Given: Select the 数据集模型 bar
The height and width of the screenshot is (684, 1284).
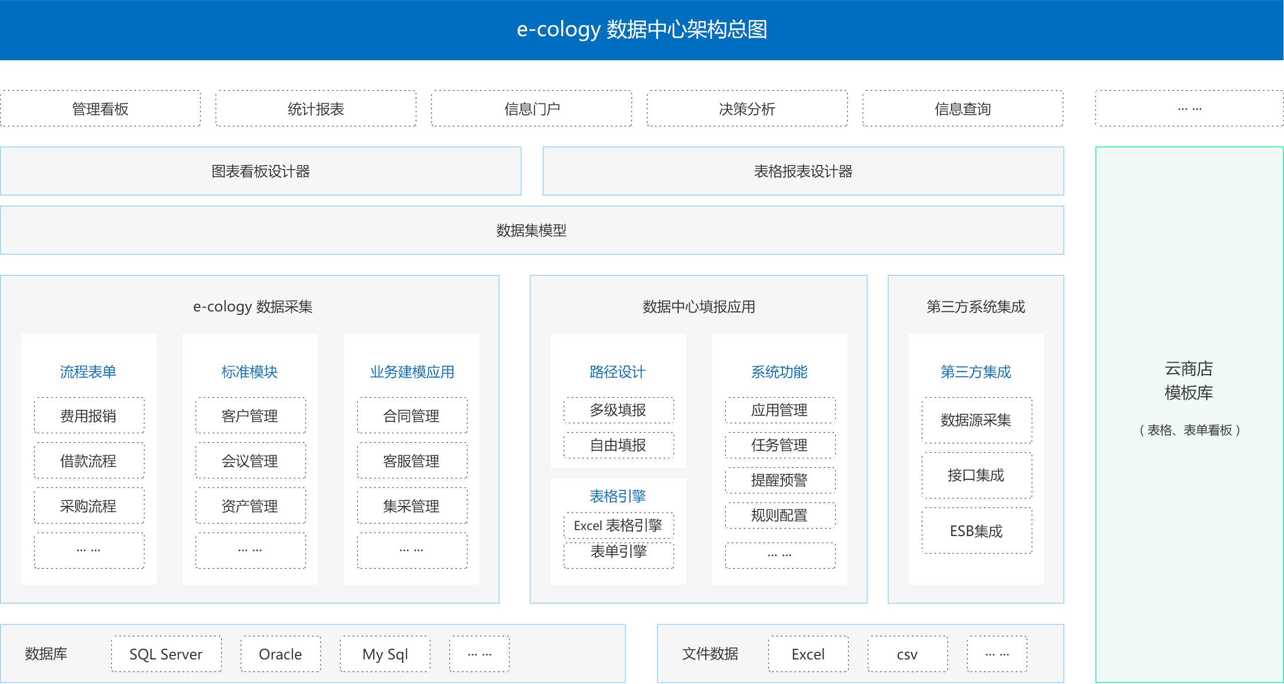Looking at the screenshot, I should [x=532, y=230].
